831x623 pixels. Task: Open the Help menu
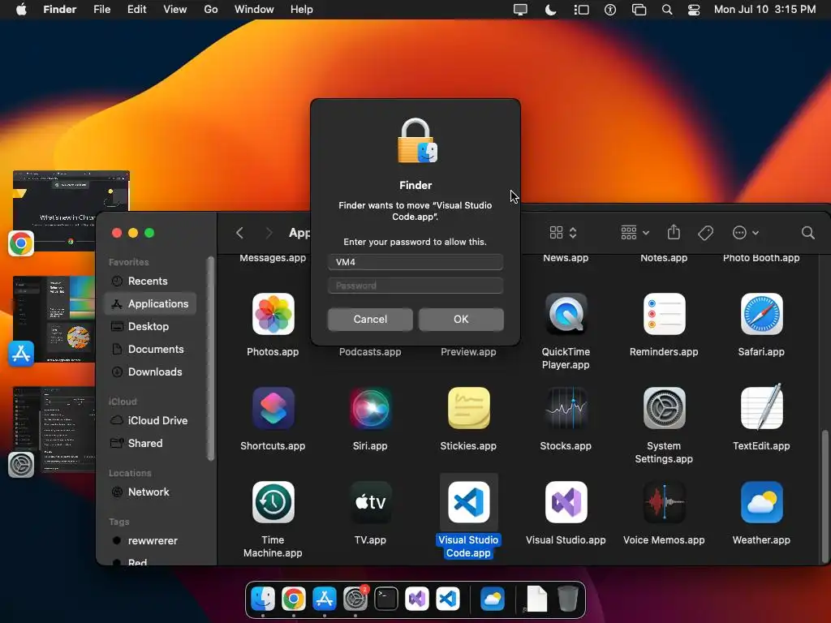pyautogui.click(x=302, y=10)
